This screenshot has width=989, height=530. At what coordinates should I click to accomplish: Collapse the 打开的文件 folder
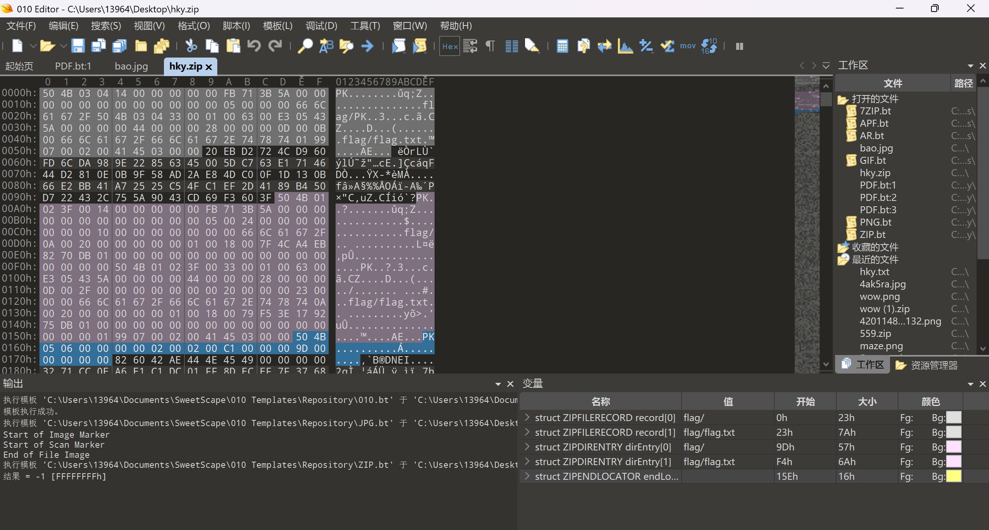pyautogui.click(x=843, y=99)
